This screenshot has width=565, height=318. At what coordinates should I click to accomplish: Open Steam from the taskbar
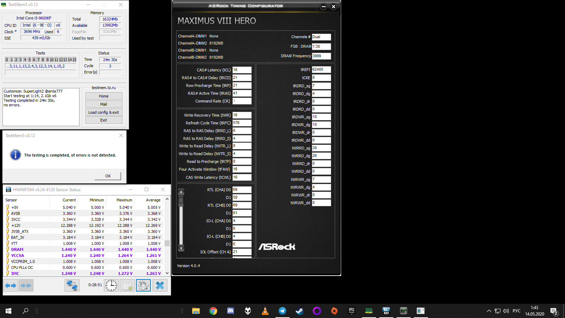299,311
